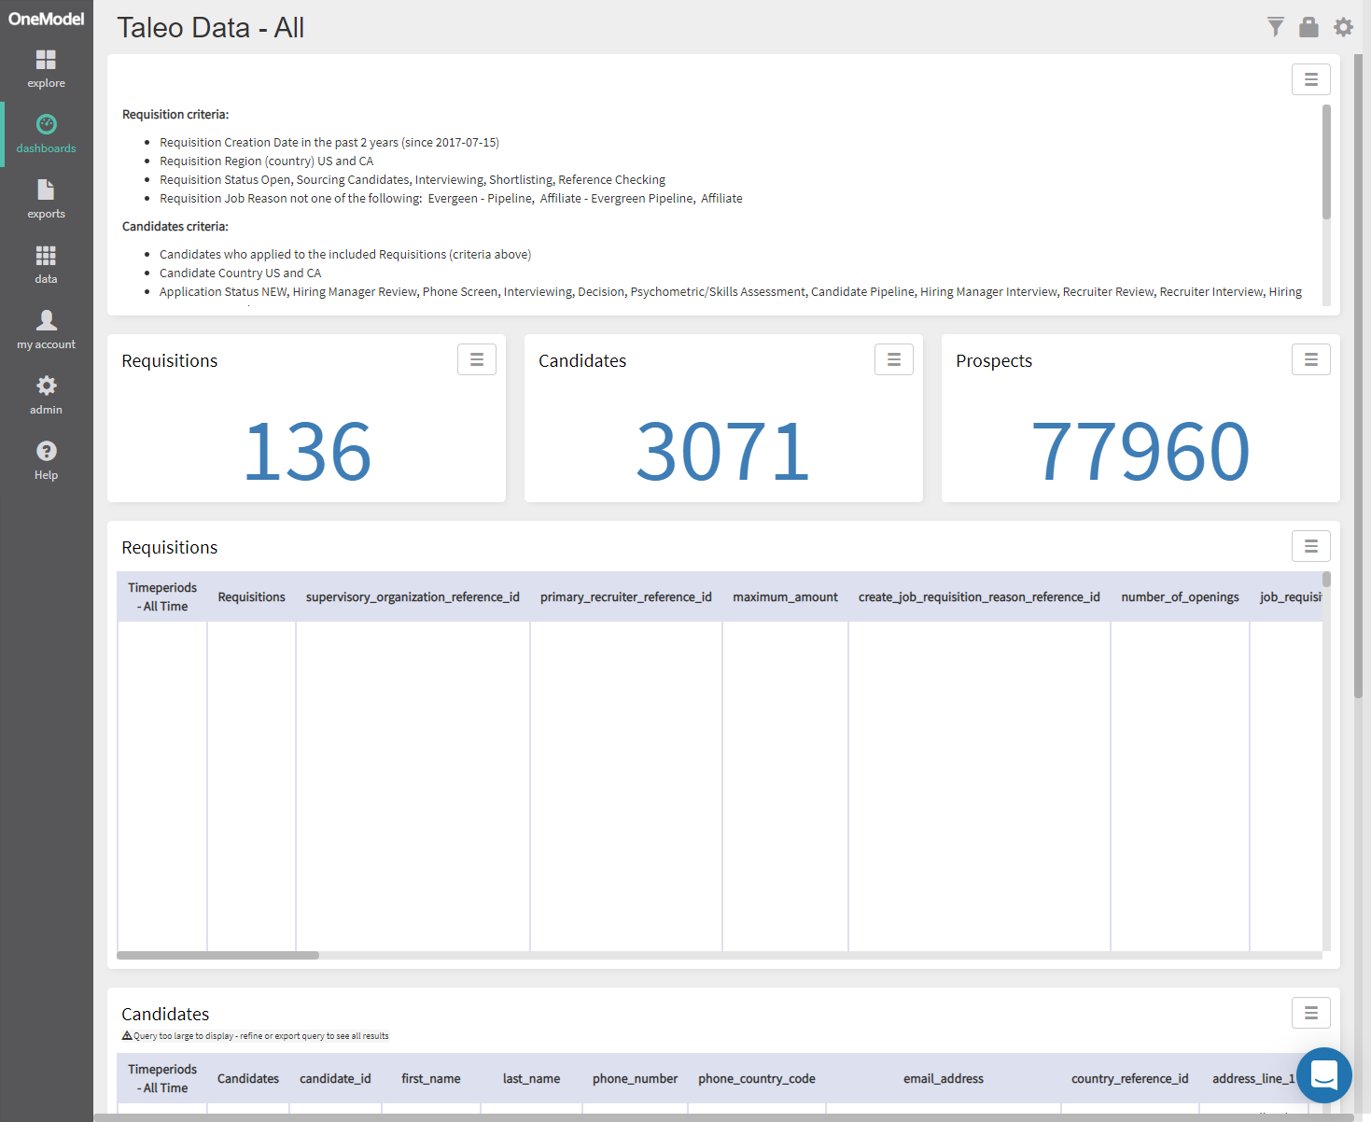The height and width of the screenshot is (1122, 1371).
Task: Open my account page
Action: point(46,330)
